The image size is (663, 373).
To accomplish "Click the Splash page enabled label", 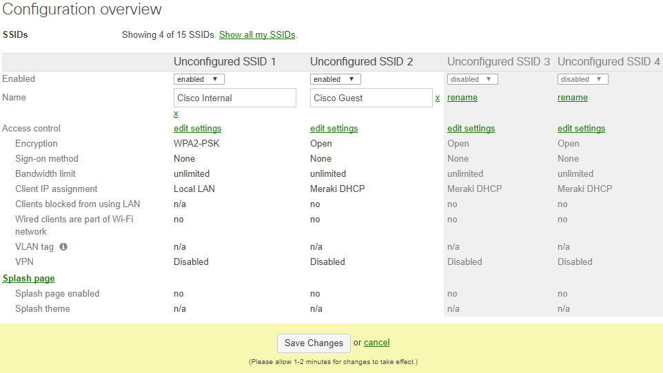I will (x=57, y=294).
